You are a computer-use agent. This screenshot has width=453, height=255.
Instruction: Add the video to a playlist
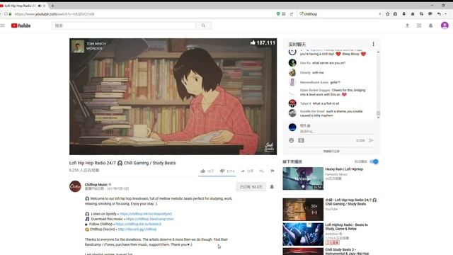(261, 171)
